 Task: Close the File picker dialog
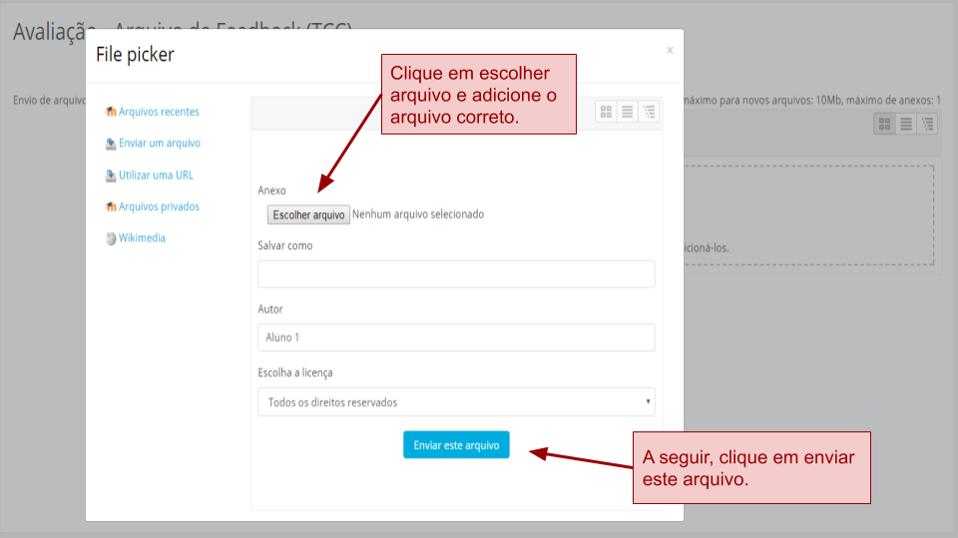coord(670,50)
